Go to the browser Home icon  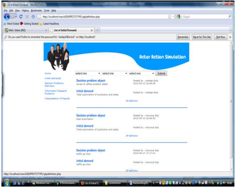point(33,17)
